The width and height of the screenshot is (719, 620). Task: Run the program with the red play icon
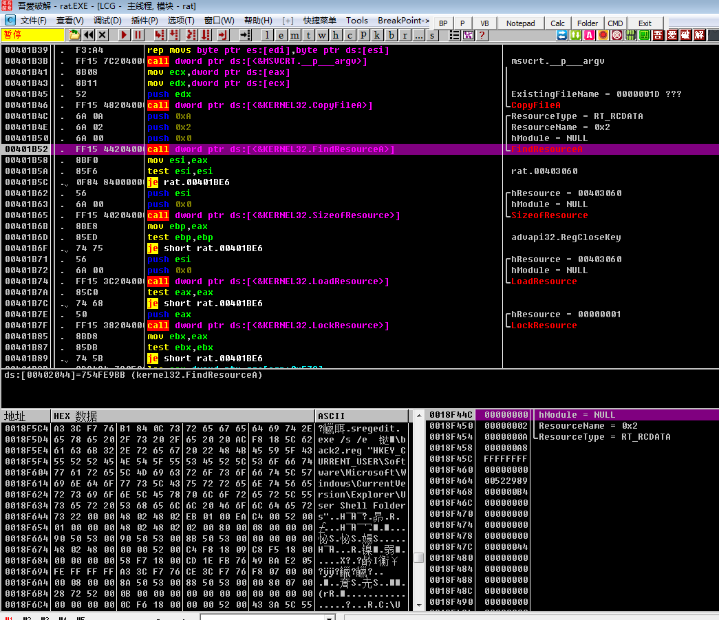click(124, 35)
